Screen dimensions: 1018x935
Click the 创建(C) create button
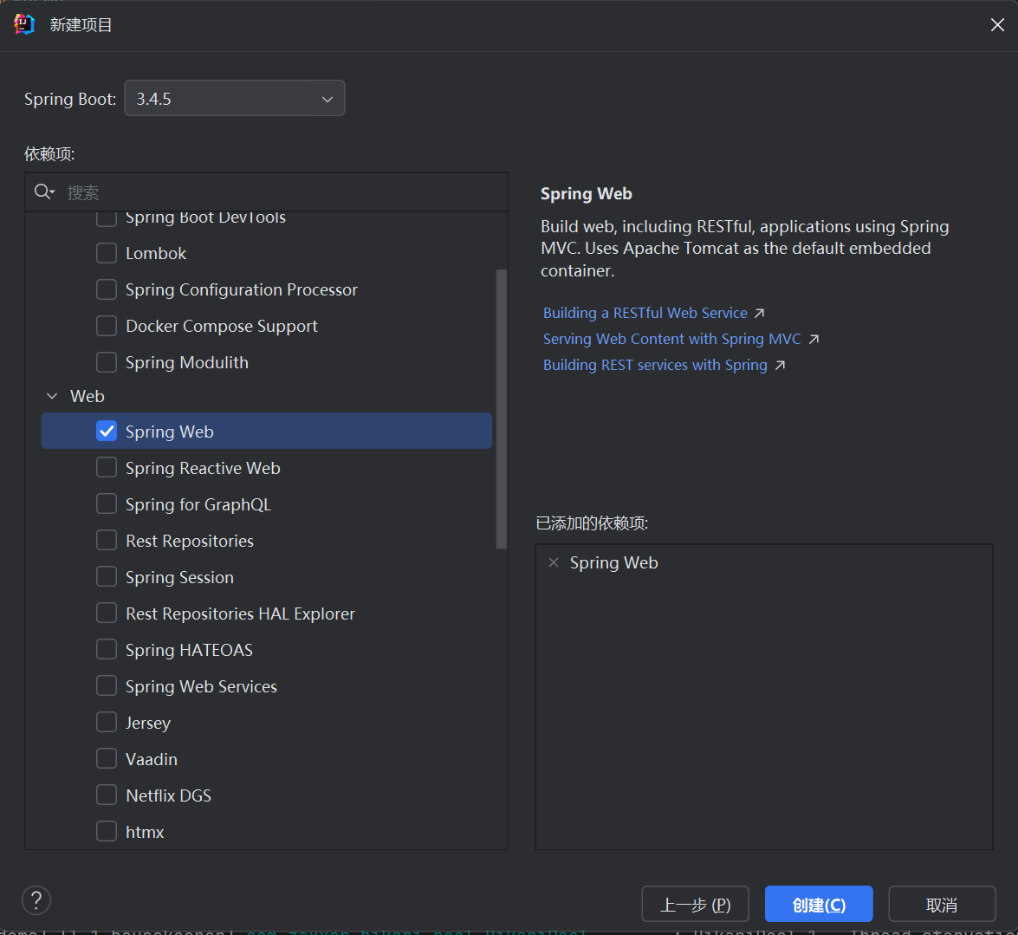tap(819, 904)
